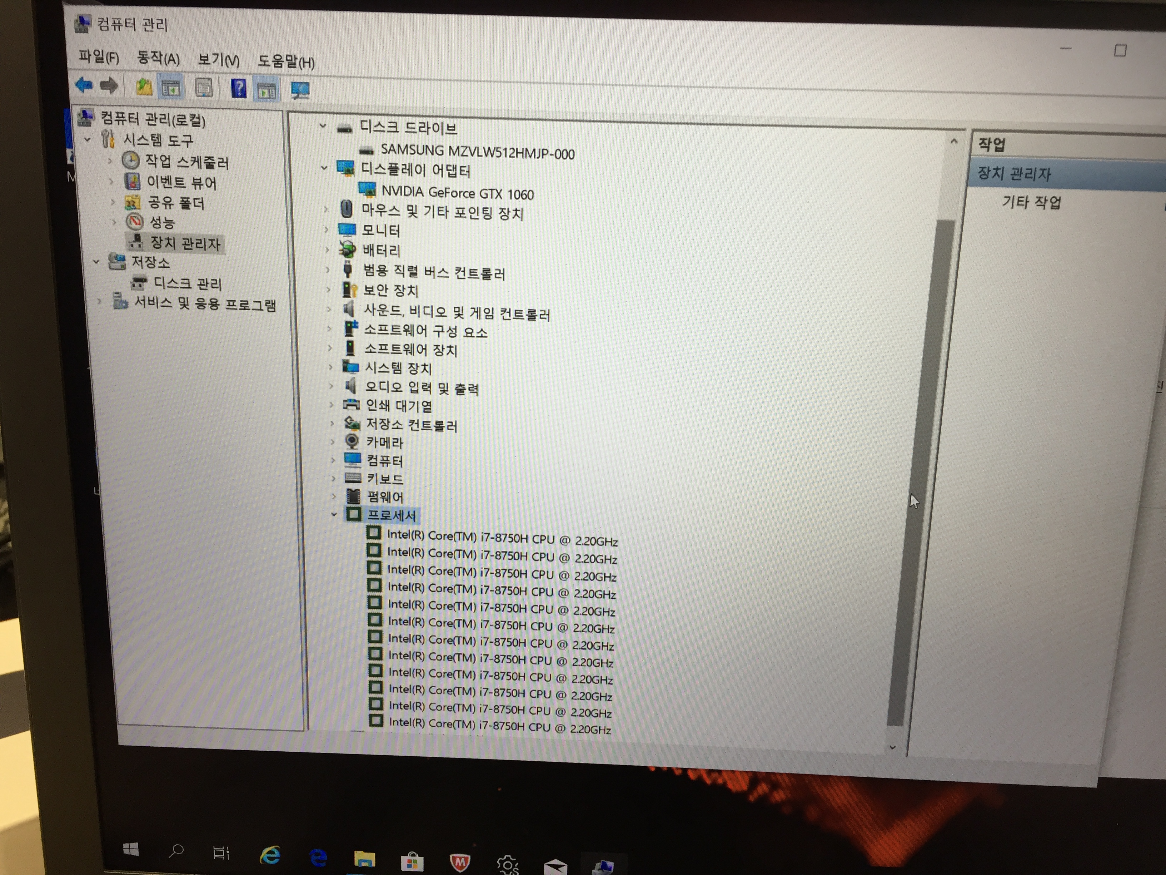
Task: Select 장치 관리자 in the left tree
Action: [x=185, y=243]
